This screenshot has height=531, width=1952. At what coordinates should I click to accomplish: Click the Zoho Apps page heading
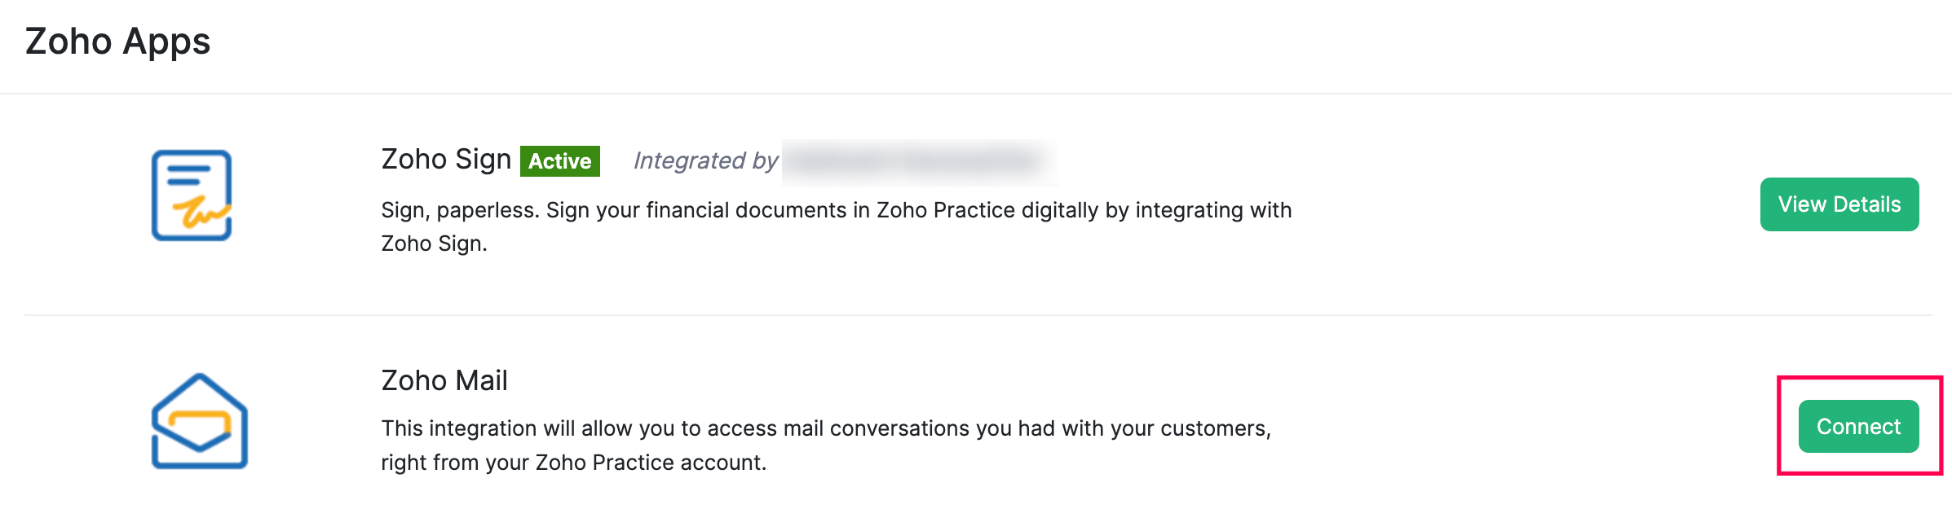[117, 41]
